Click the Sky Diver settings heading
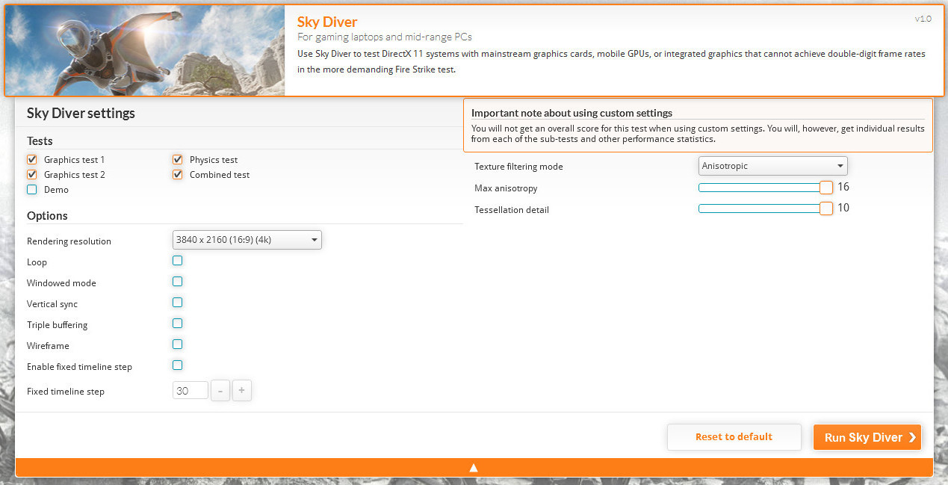The image size is (948, 485). pos(81,114)
